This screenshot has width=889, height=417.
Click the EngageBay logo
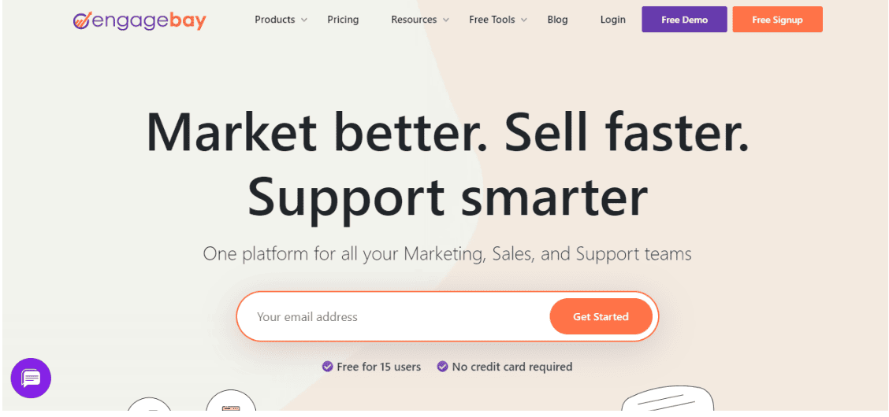click(x=139, y=20)
